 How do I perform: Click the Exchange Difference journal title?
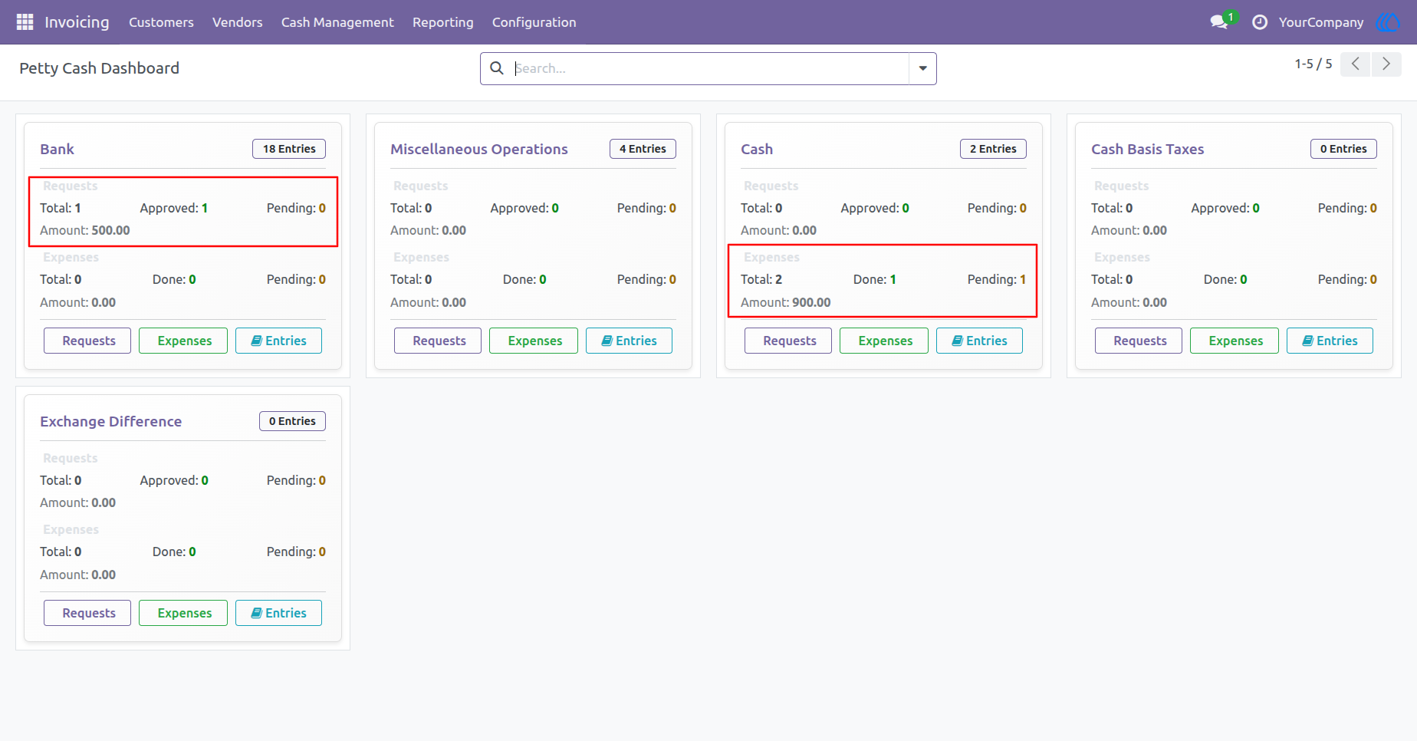[110, 421]
